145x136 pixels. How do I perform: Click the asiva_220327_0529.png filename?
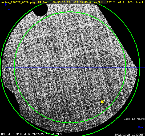point(18,2)
